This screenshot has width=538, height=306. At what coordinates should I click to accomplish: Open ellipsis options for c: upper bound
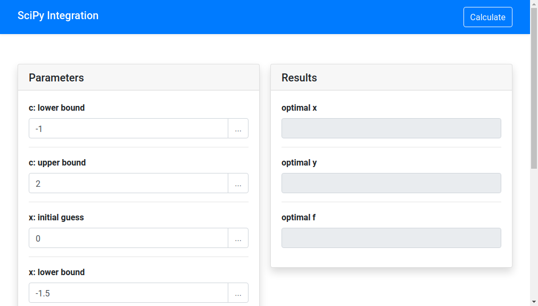click(238, 184)
